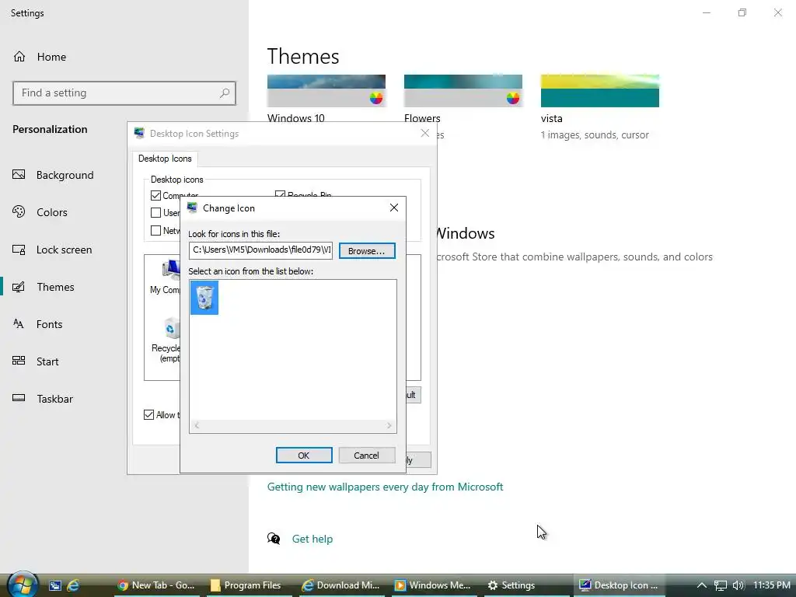Show hidden system tray icons chevron
Viewport: 796px width, 597px height.
[x=702, y=585]
